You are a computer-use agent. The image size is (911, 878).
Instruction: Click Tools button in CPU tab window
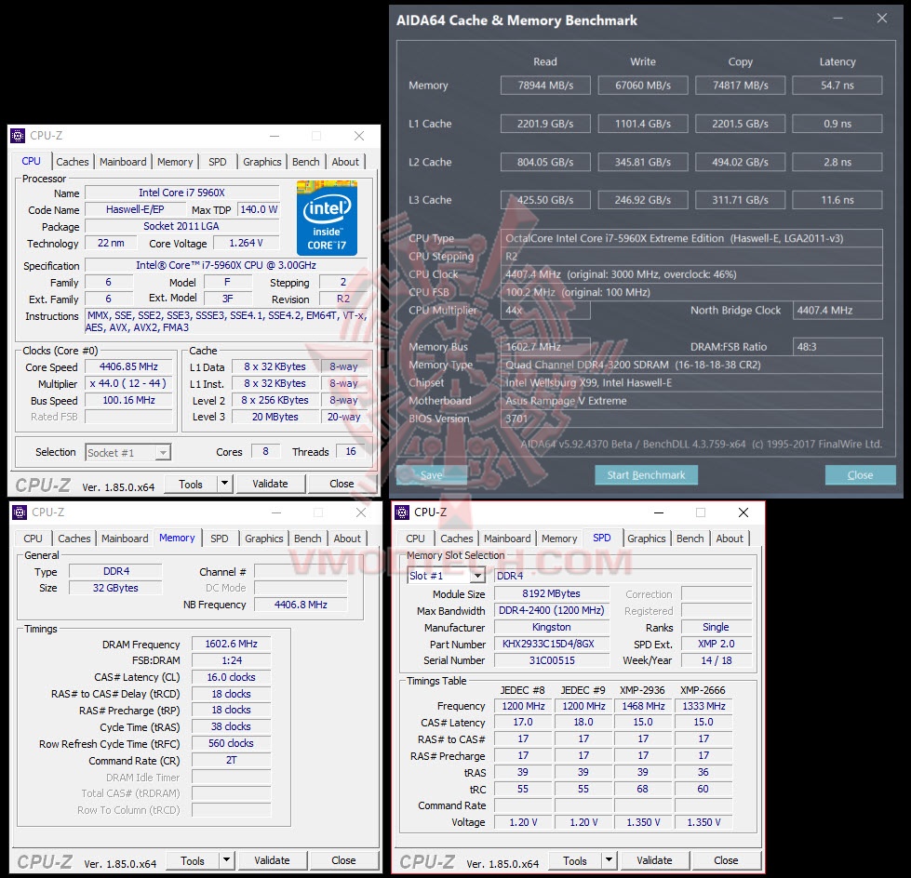tap(191, 483)
